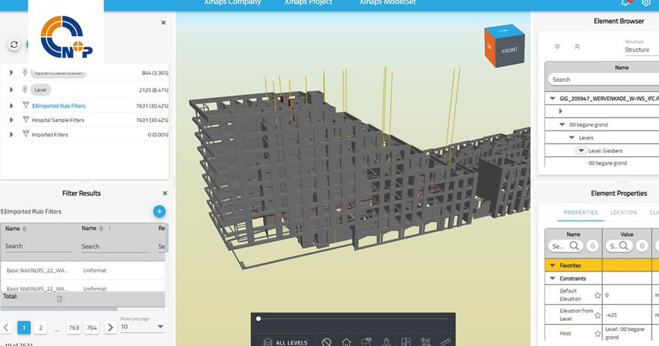
Task: Go to page 764 of results
Action: click(92, 328)
